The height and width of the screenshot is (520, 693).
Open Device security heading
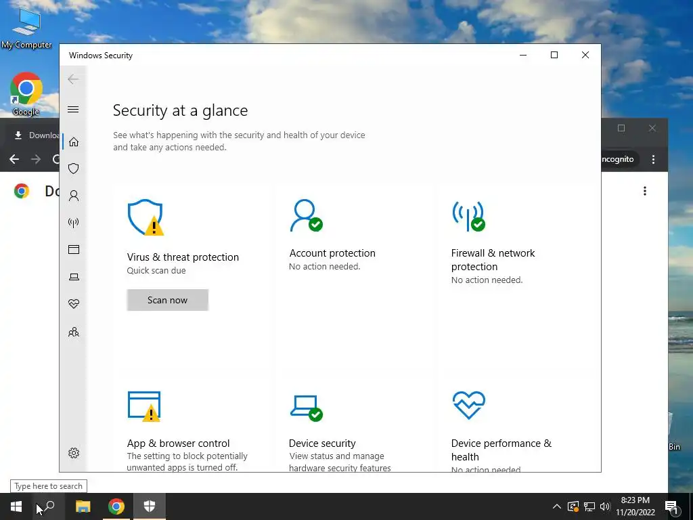pos(322,443)
